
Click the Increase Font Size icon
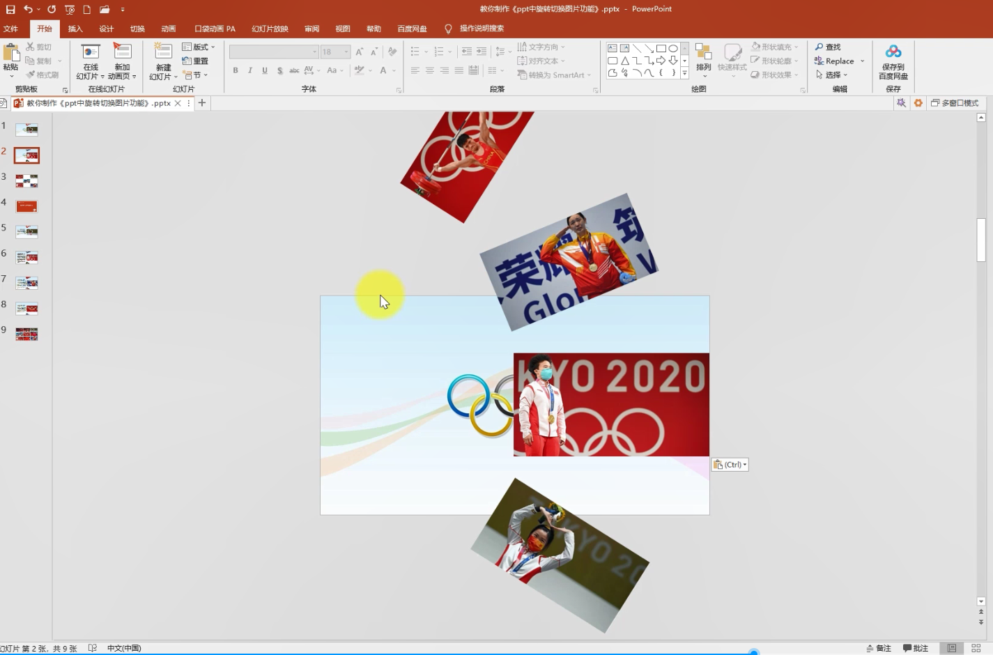(360, 52)
